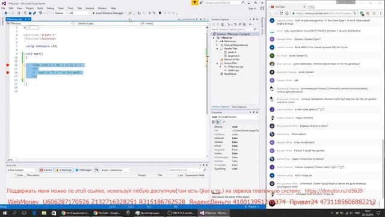Image resolution: width=385 pixels, height=217 pixels.
Task: Open the Debug menu
Action: (x=50, y=8)
